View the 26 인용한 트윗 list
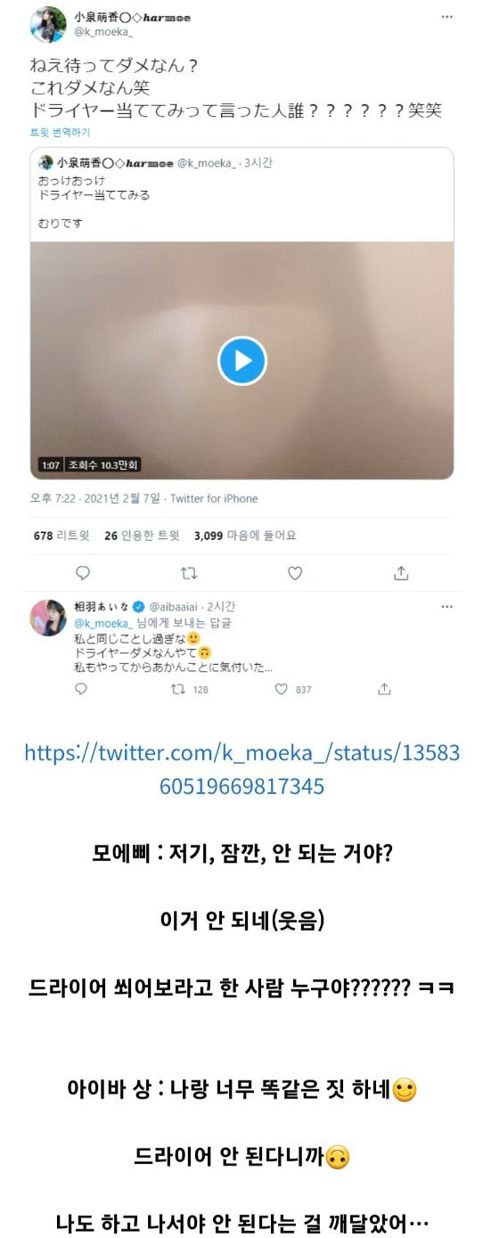This screenshot has height=1238, width=483. click(x=142, y=536)
